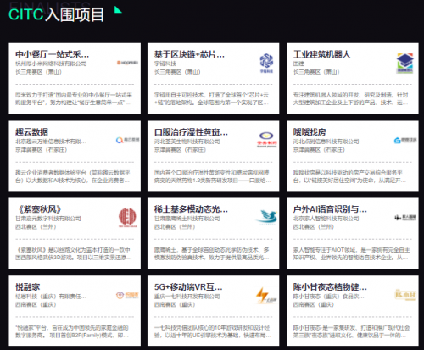Click the green triangle arrow beside the heading
Screen dimensions: 424x350
pyautogui.click(x=118, y=9)
